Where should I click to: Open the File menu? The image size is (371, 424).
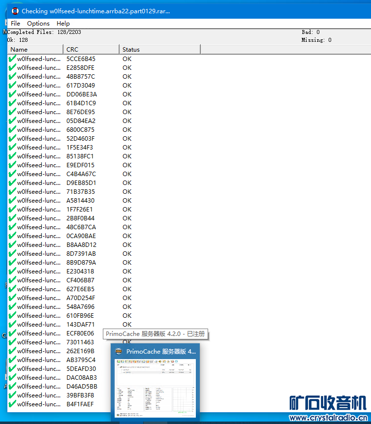click(15, 24)
